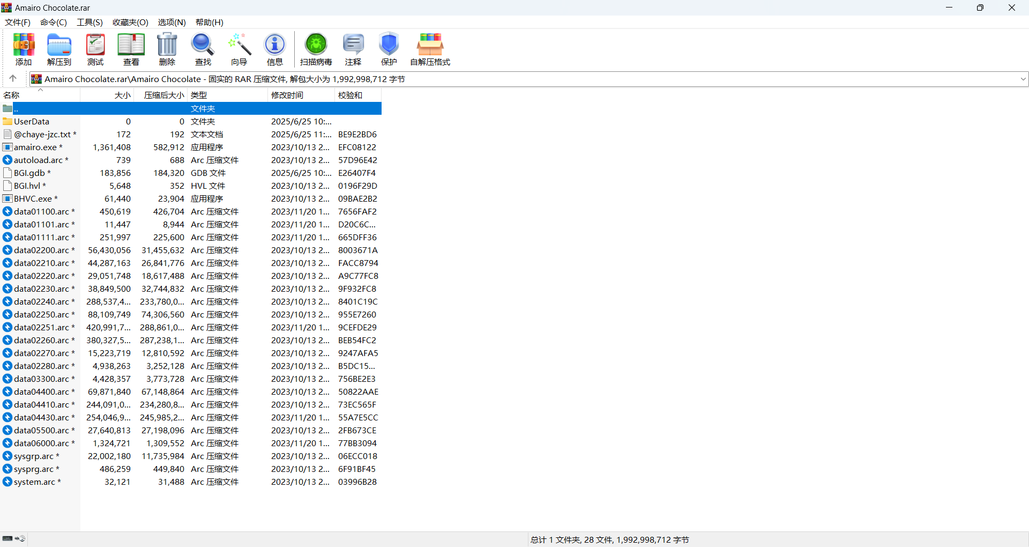Launch the Wizard (向导) tool
The height and width of the screenshot is (547, 1029).
[x=239, y=48]
